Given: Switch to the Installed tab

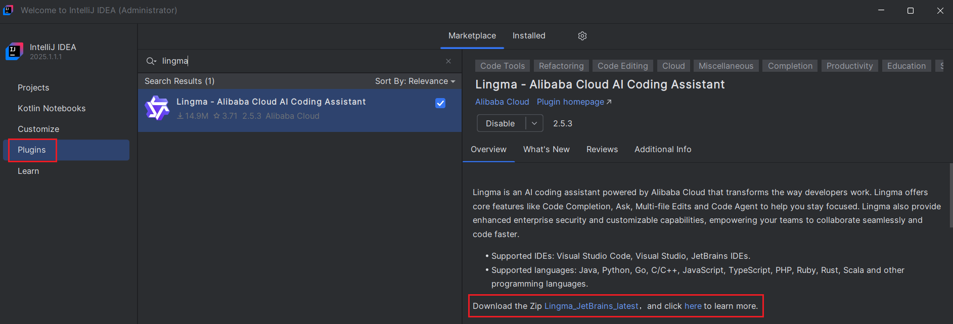Looking at the screenshot, I should point(529,36).
